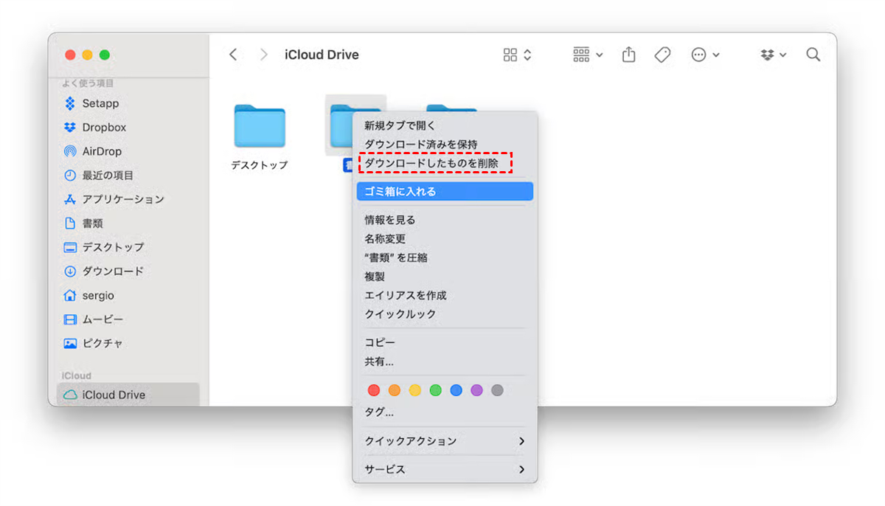The image size is (885, 506).
Task: Select ゴミ箱に入れる menu item
Action: (445, 192)
